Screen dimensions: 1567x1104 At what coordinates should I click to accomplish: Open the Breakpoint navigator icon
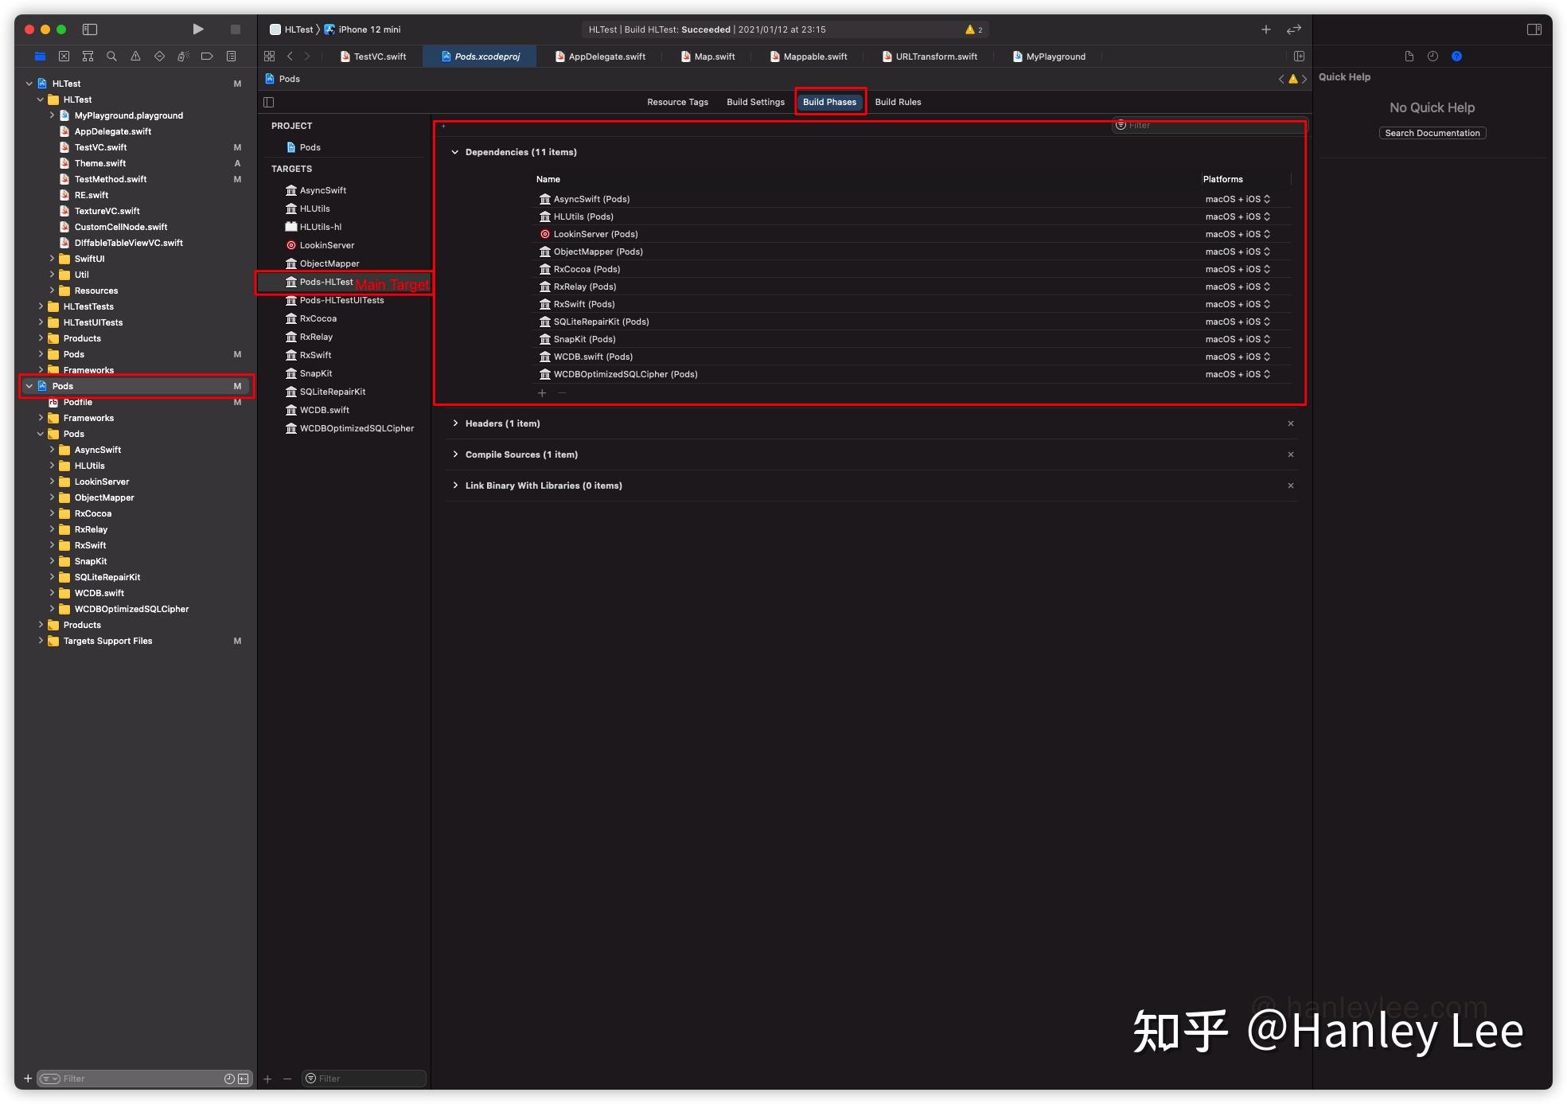(x=207, y=57)
